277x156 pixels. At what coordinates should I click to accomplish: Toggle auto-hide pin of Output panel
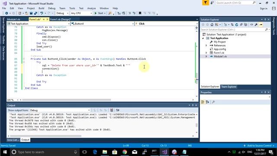click(x=193, y=105)
